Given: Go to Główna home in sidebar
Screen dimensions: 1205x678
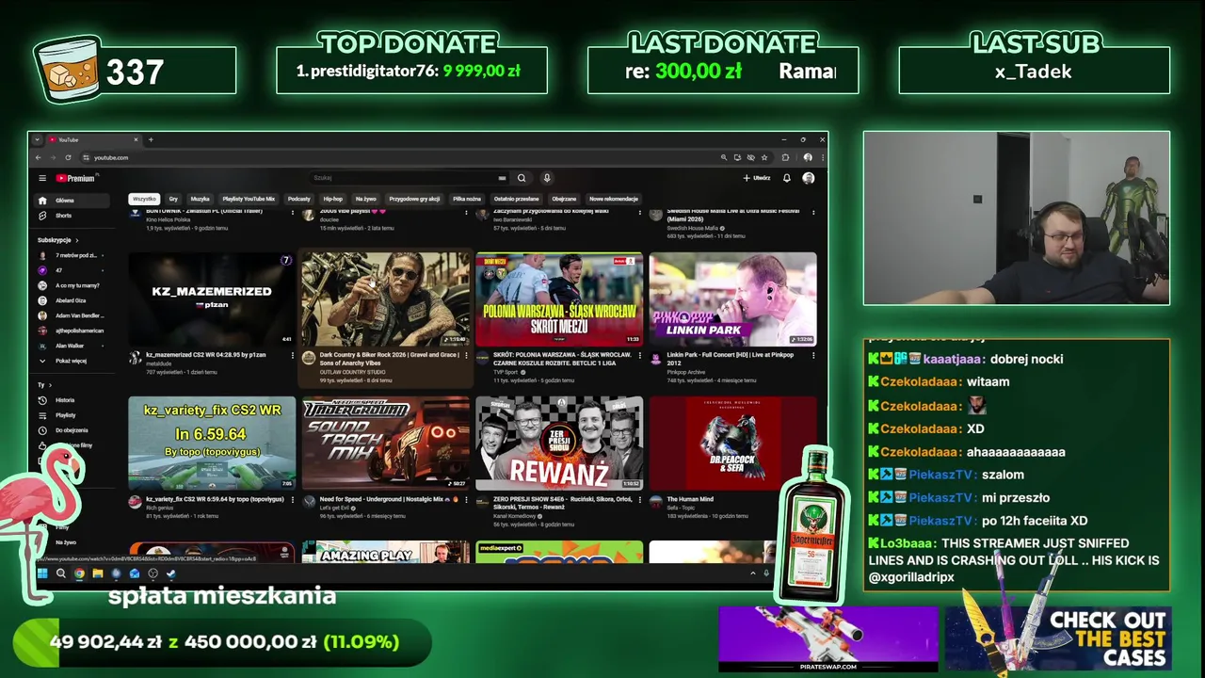Looking at the screenshot, I should tap(73, 201).
